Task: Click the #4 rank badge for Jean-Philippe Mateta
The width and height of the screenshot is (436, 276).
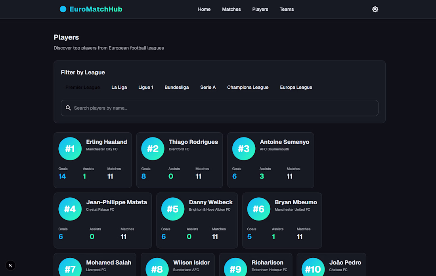Action: [70, 209]
